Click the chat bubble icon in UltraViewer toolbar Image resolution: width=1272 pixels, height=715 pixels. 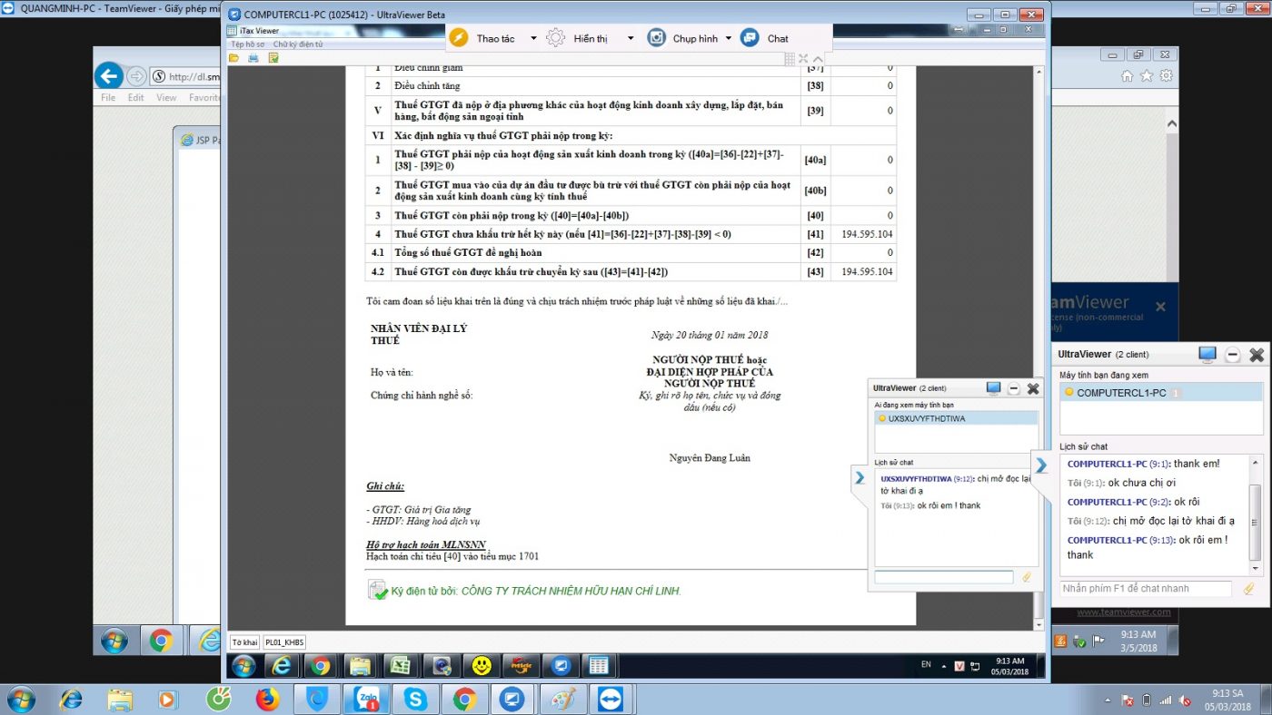[x=750, y=38]
